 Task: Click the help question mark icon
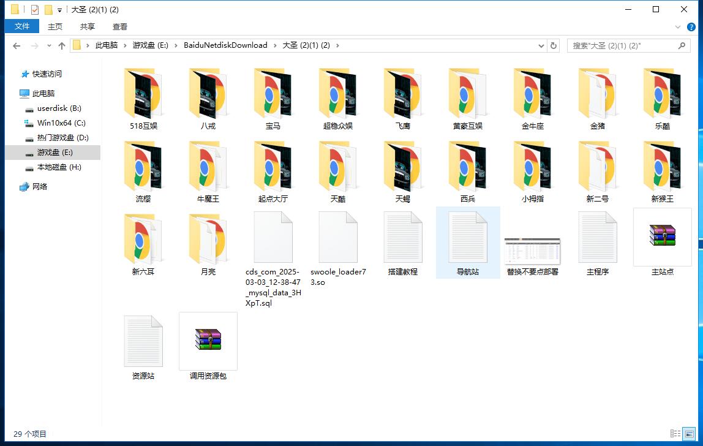coord(691,26)
